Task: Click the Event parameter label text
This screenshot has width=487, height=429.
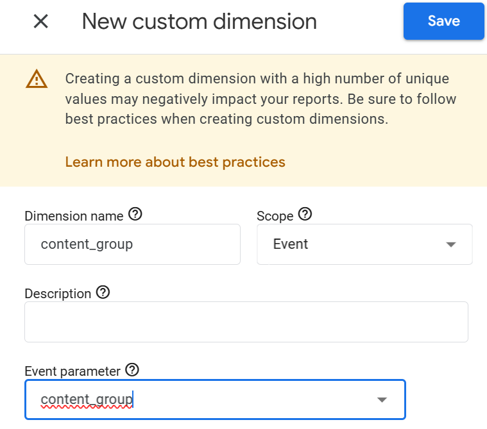Action: pyautogui.click(x=73, y=371)
